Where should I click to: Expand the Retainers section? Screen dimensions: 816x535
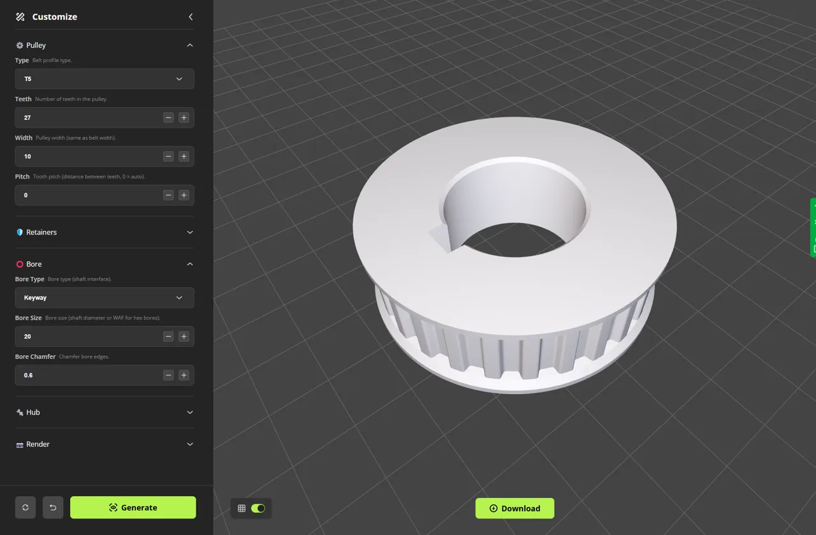pos(190,232)
